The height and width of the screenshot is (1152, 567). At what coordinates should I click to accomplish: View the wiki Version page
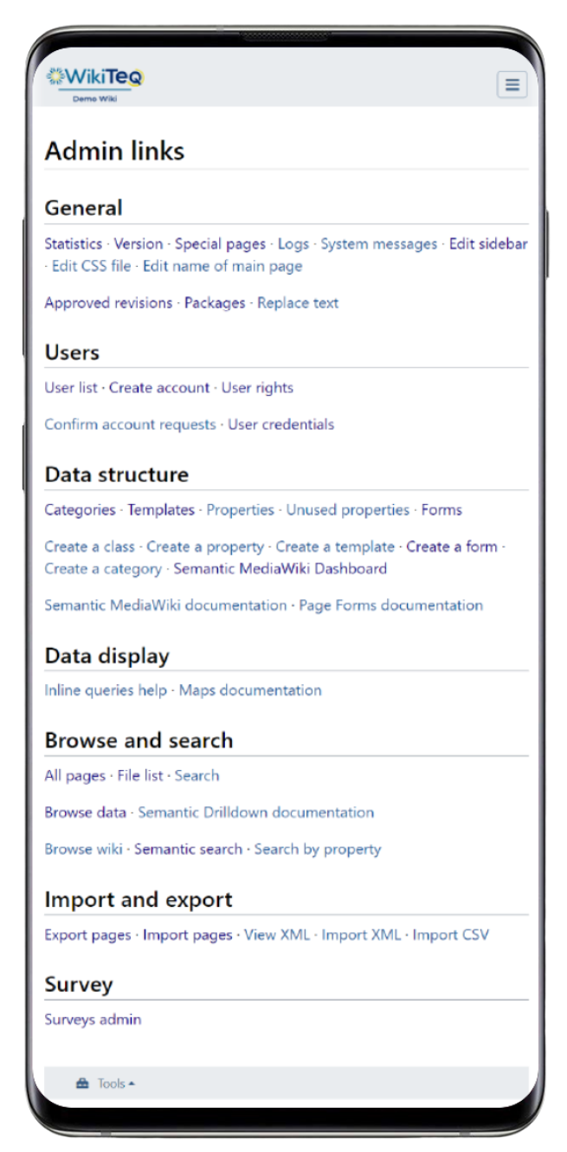[139, 244]
